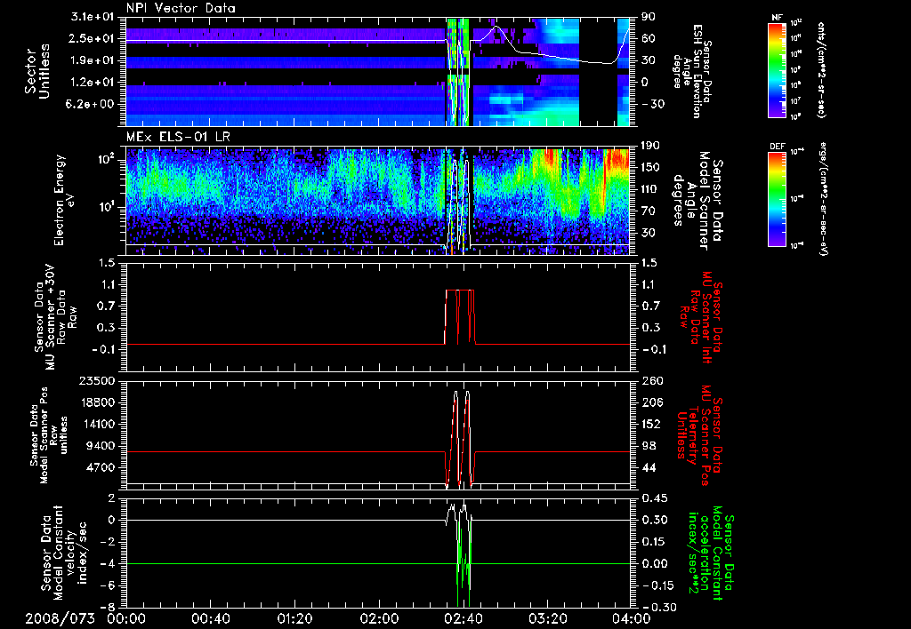Click the 00:40 time axis label
This screenshot has width=911, height=629.
pos(210,618)
